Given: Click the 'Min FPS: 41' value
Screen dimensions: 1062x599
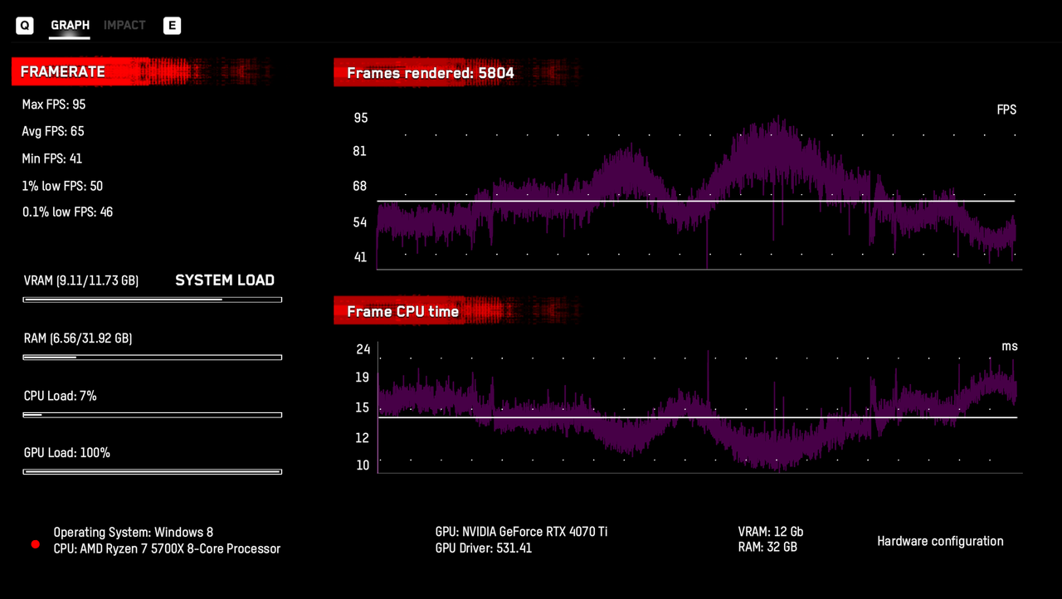Looking at the screenshot, I should (52, 158).
